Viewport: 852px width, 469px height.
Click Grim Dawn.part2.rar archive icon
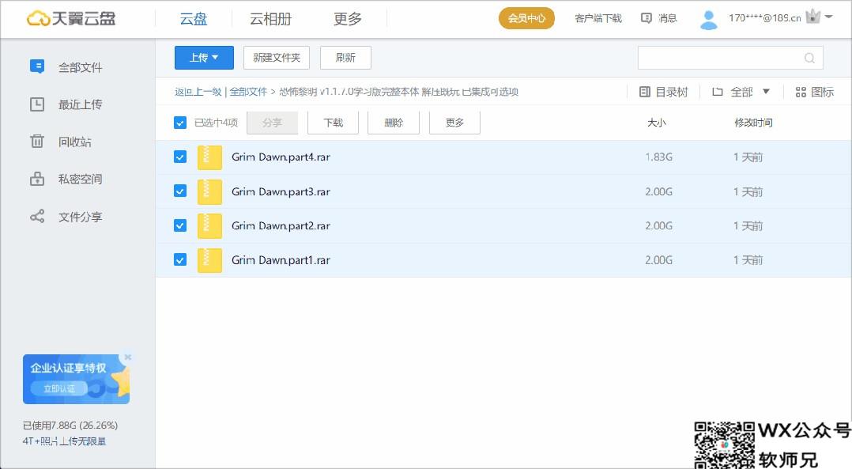(209, 226)
